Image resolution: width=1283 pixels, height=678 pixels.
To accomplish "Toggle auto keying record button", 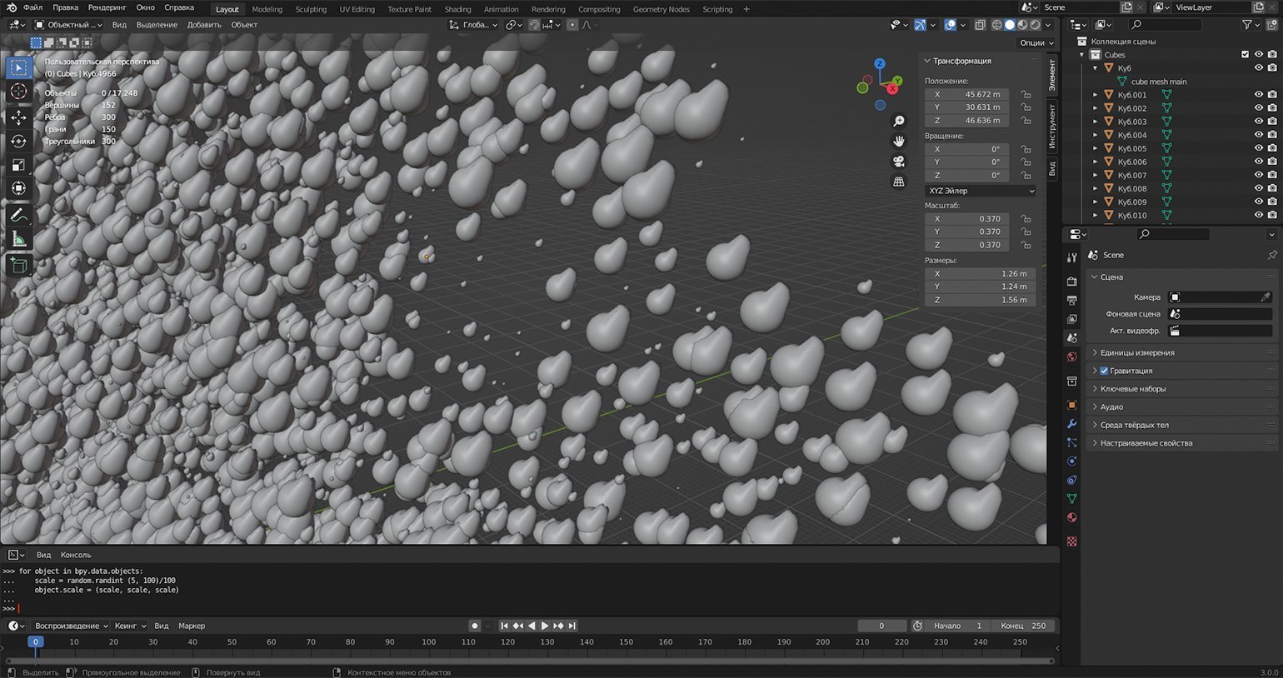I will pyautogui.click(x=475, y=626).
